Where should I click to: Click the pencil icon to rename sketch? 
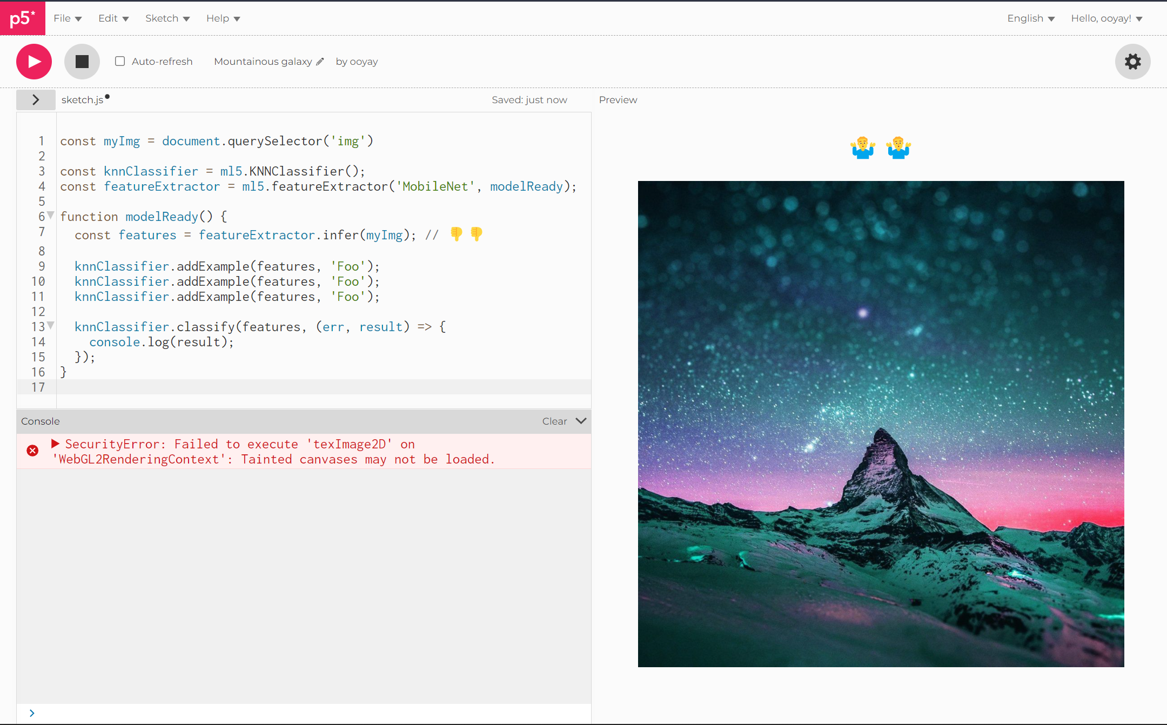320,62
